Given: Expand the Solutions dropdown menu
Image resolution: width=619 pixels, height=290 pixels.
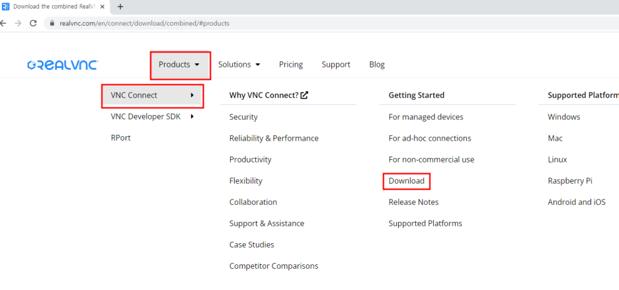Looking at the screenshot, I should pyautogui.click(x=239, y=64).
